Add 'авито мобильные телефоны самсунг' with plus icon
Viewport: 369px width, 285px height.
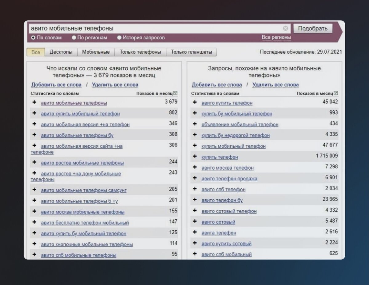[x=34, y=190]
